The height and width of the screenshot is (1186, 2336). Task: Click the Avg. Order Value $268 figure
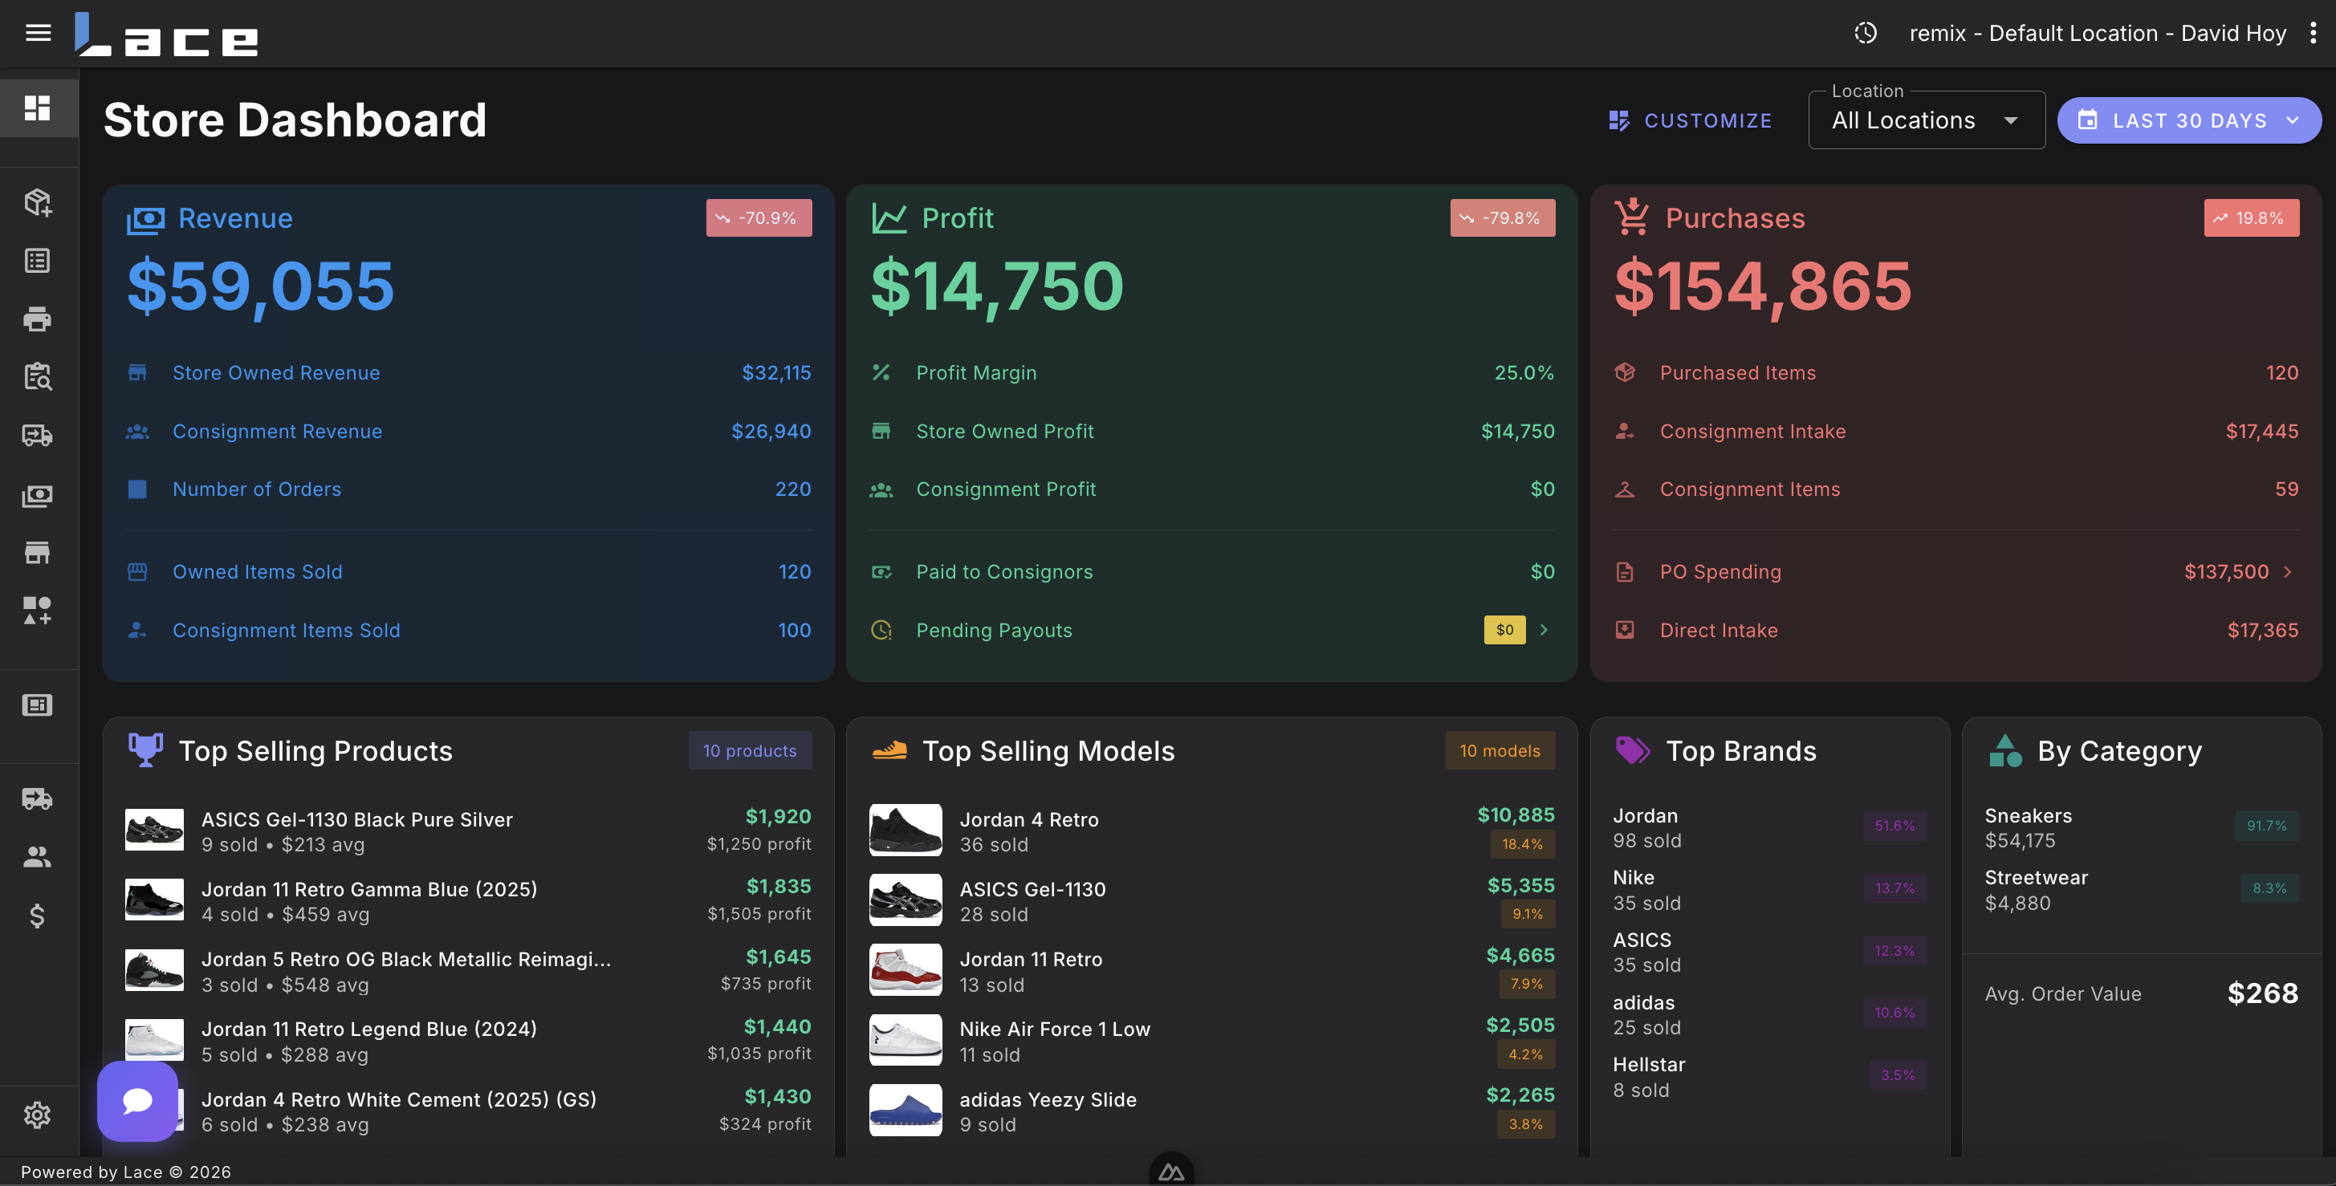pos(2262,993)
